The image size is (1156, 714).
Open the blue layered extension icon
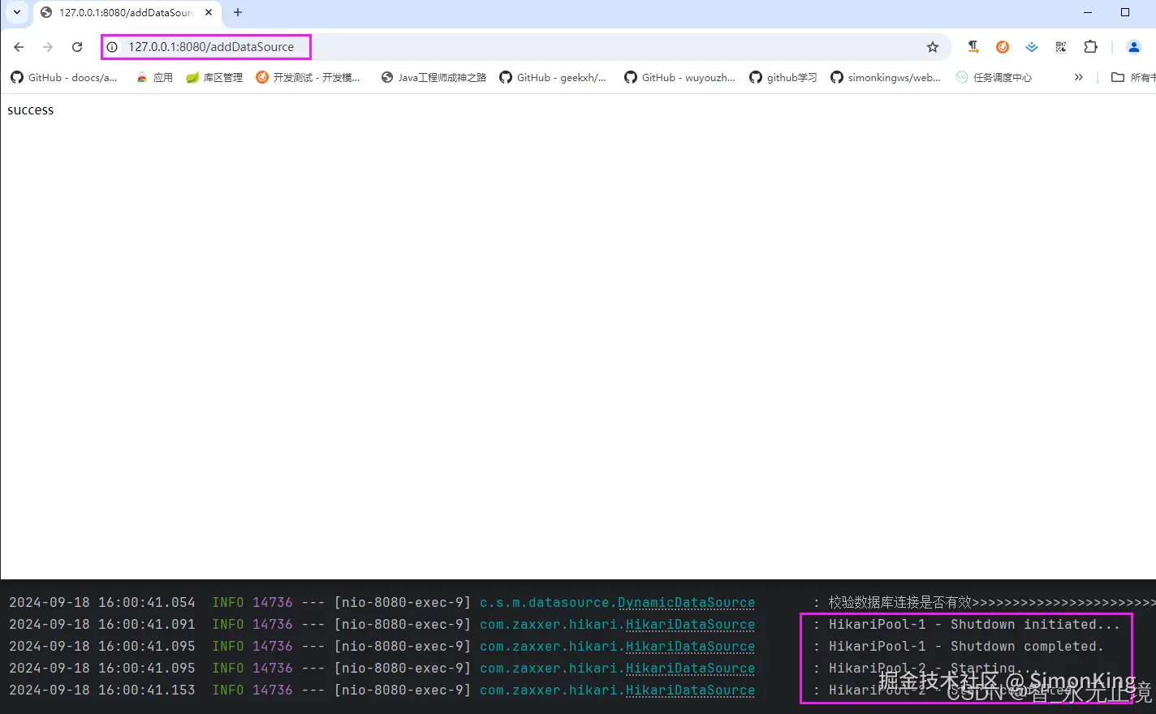(x=1032, y=47)
